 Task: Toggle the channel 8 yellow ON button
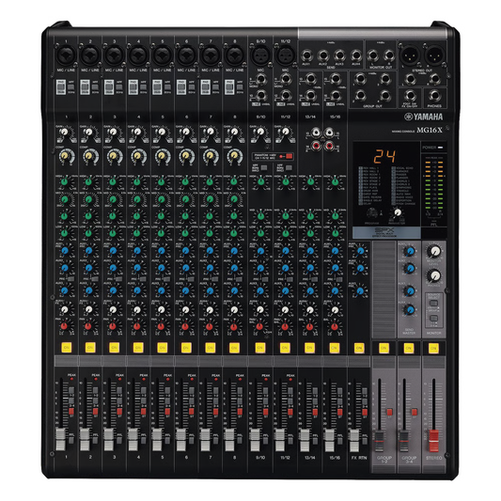pos(234,347)
